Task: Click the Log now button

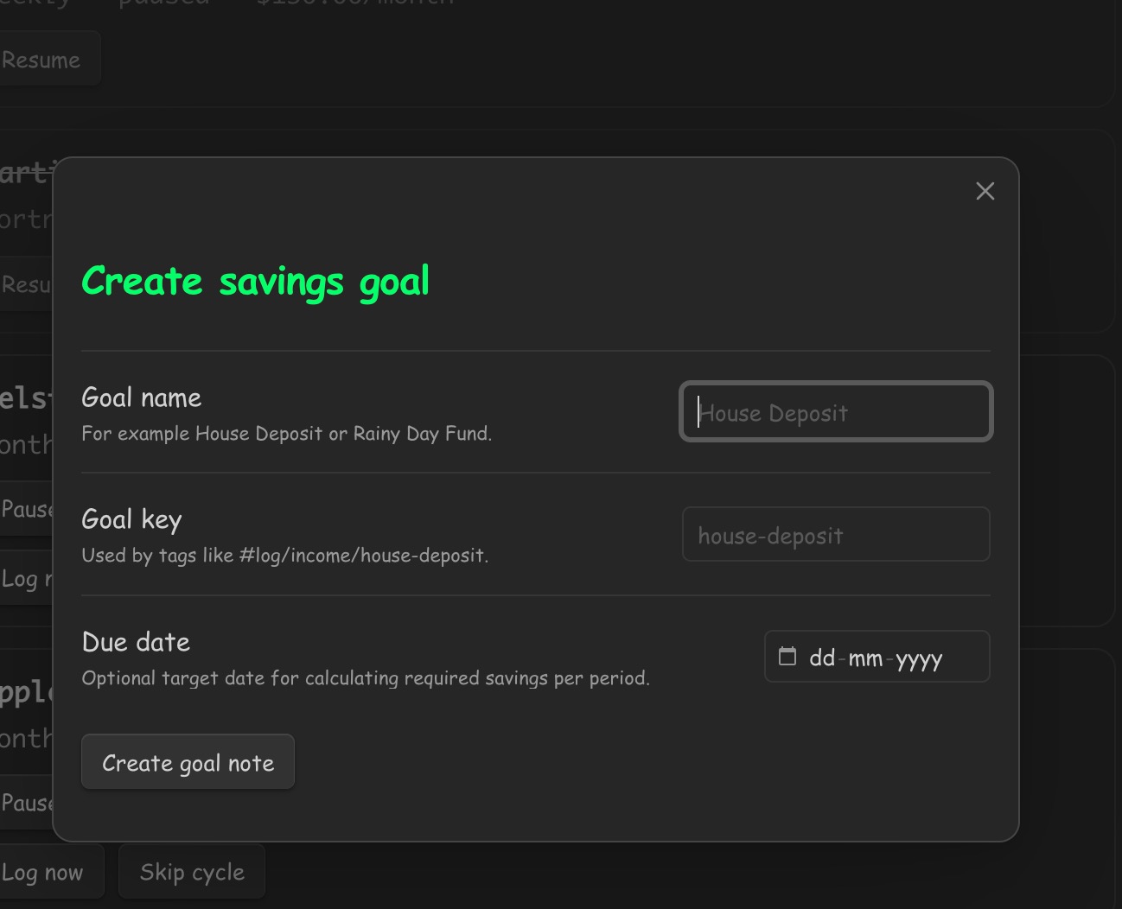Action: pyautogui.click(x=50, y=872)
